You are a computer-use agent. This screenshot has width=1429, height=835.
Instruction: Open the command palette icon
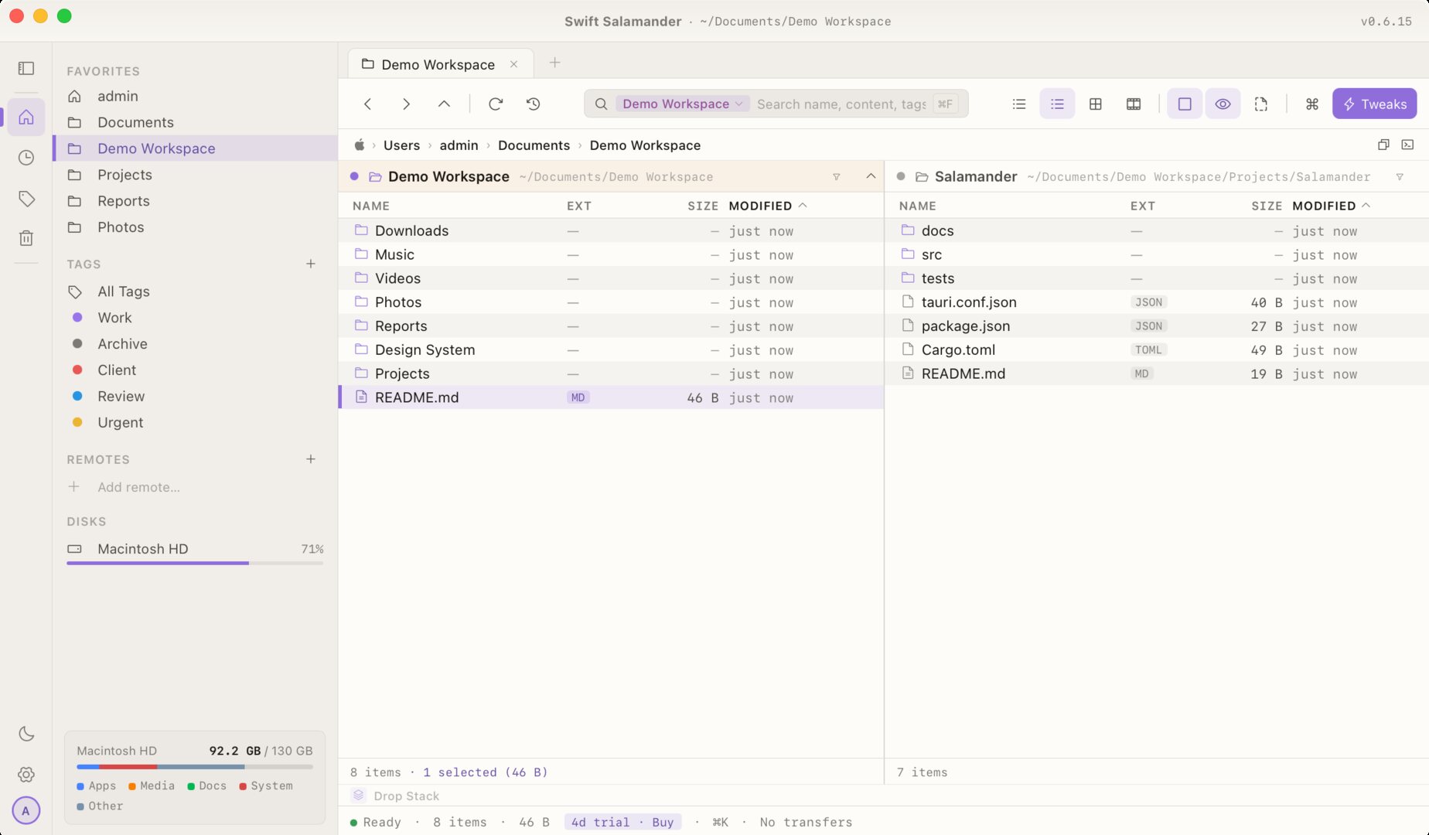1312,104
